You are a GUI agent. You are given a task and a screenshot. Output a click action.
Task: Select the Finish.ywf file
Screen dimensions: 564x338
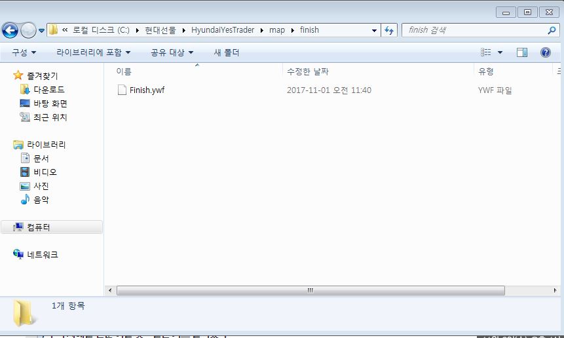click(147, 90)
